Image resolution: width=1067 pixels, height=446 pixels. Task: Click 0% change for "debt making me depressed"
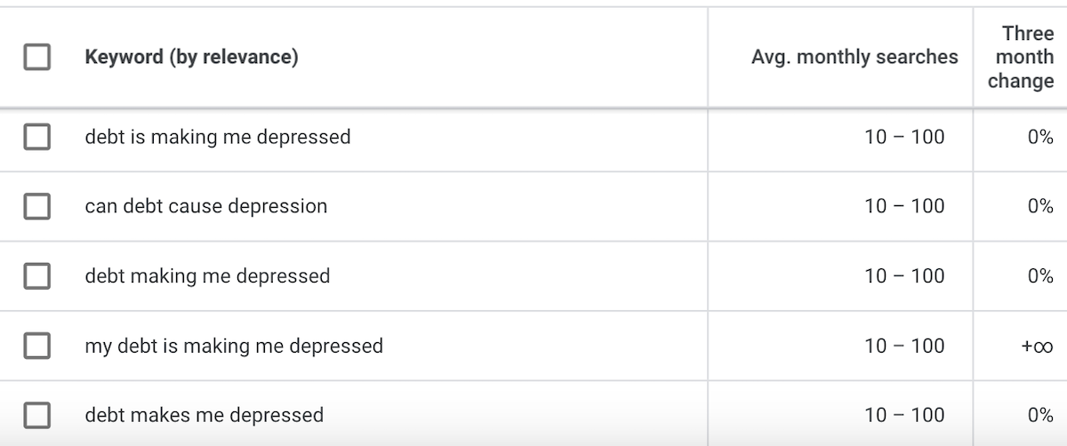click(x=1039, y=276)
